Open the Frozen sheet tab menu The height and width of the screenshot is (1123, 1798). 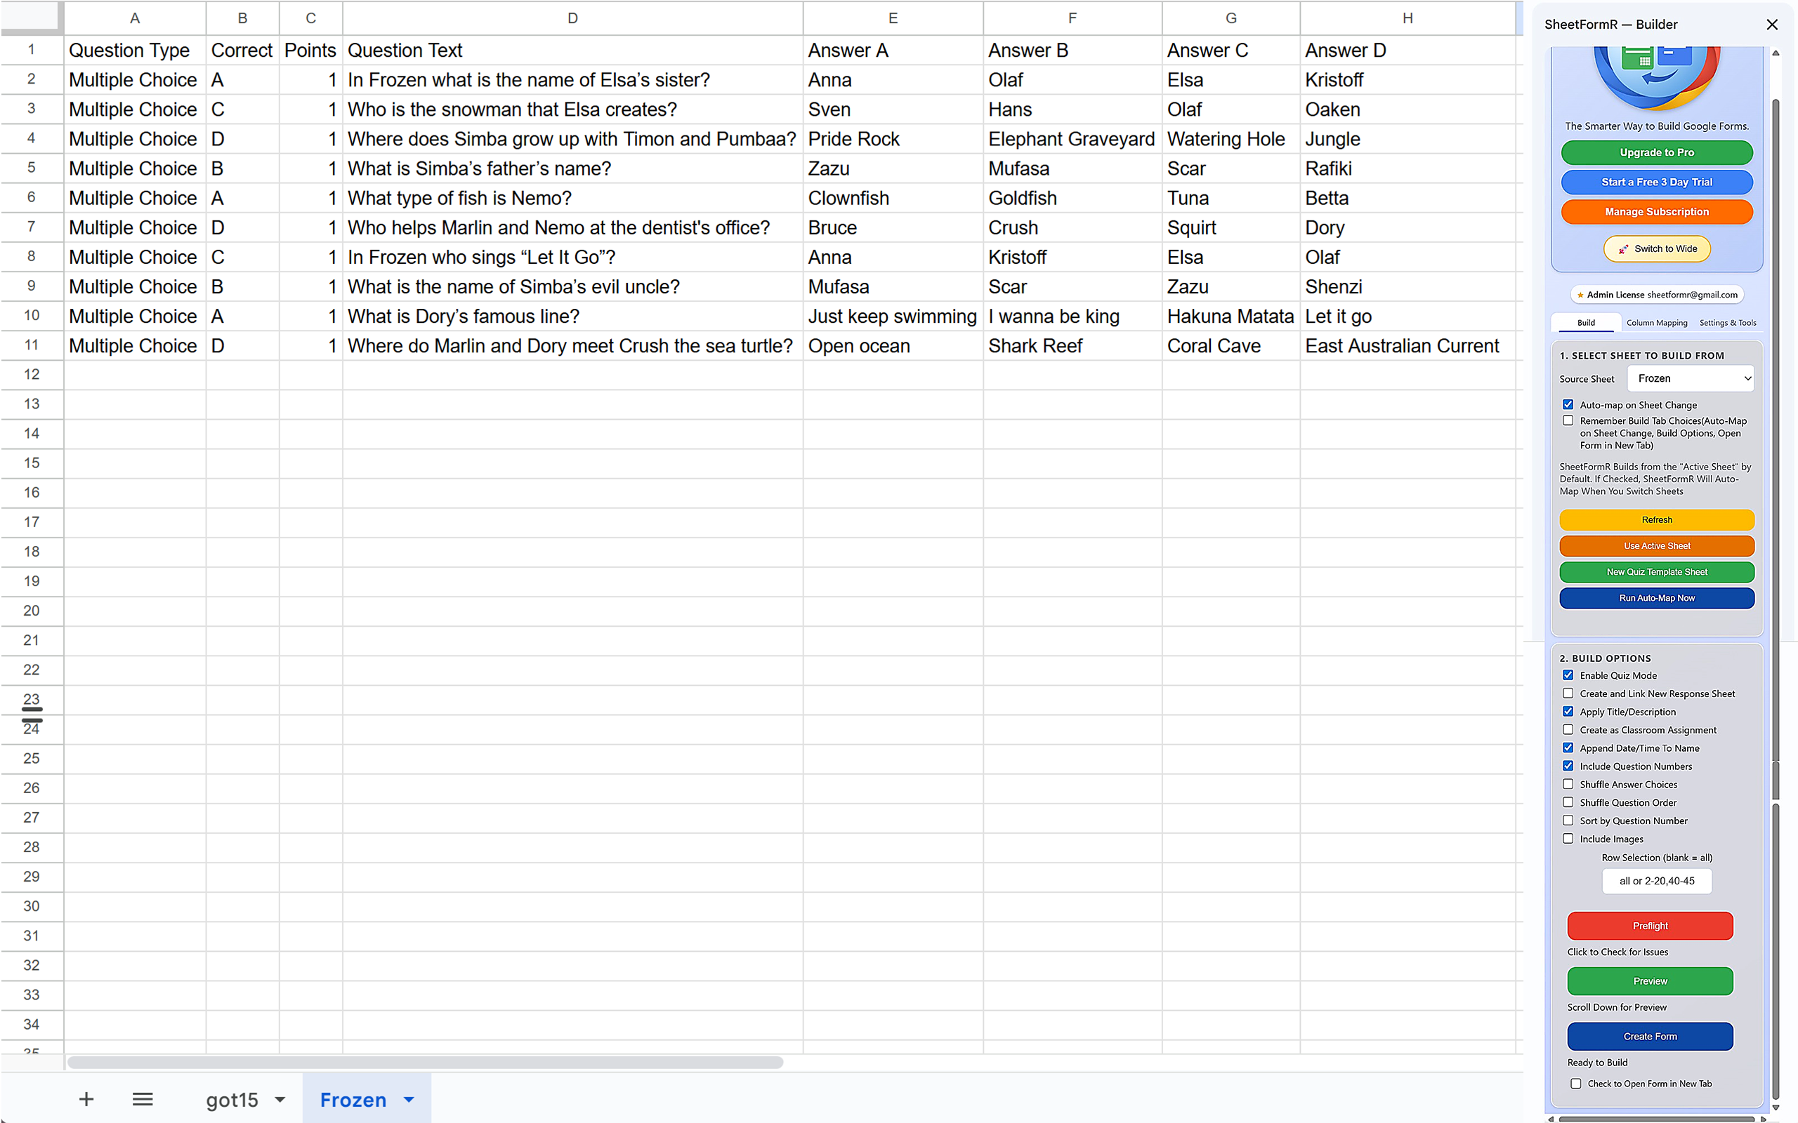coord(409,1099)
